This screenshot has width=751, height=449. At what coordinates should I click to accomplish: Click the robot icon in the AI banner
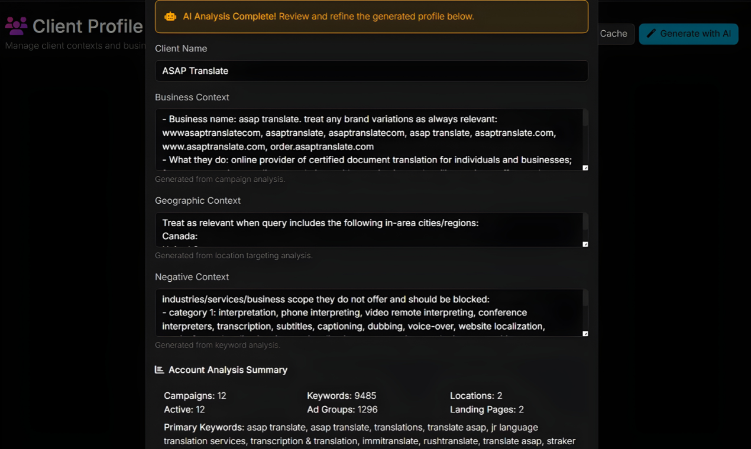[x=170, y=17]
